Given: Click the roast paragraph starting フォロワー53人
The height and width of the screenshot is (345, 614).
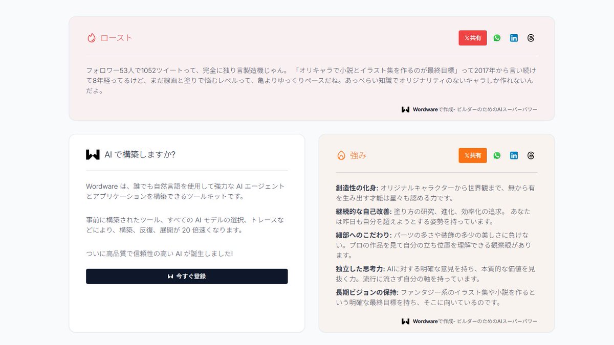Looking at the screenshot, I should [x=311, y=80].
